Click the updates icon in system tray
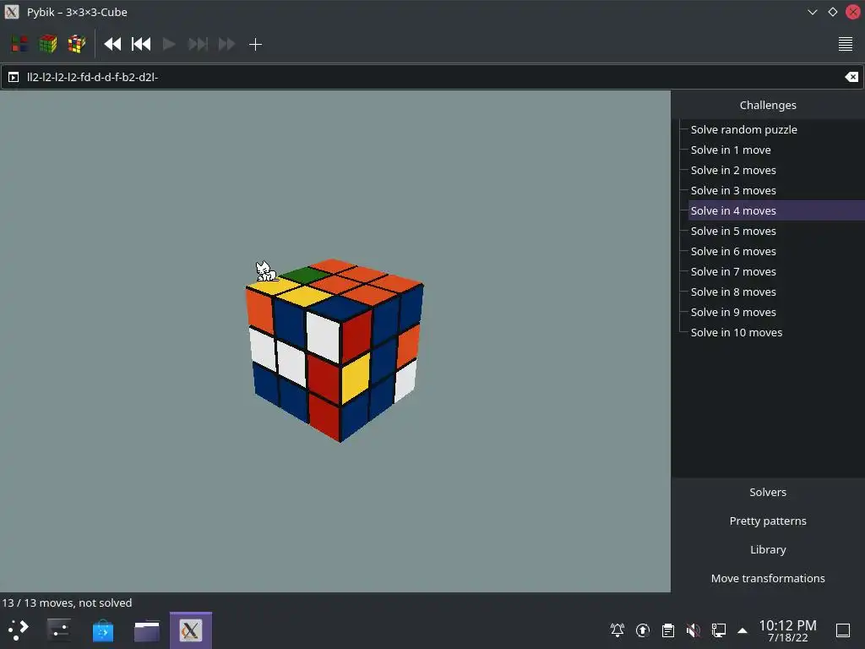865x649 pixels. [643, 630]
